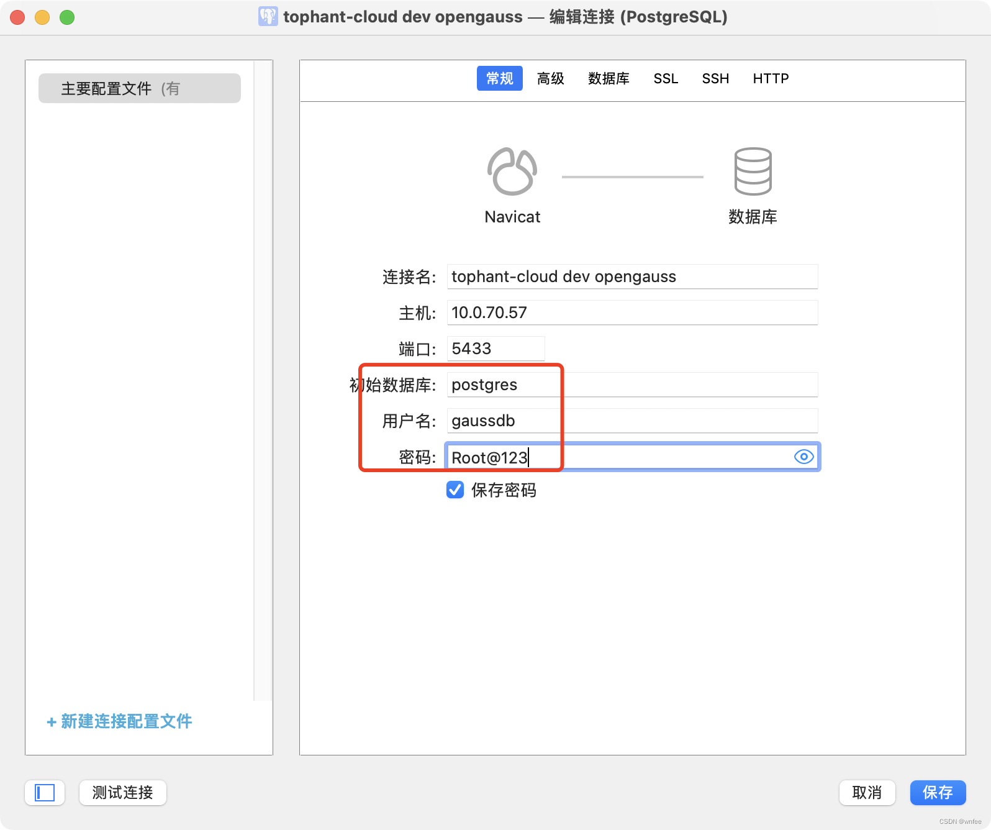991x830 pixels.
Task: Click the database cylinder icon
Action: click(753, 171)
